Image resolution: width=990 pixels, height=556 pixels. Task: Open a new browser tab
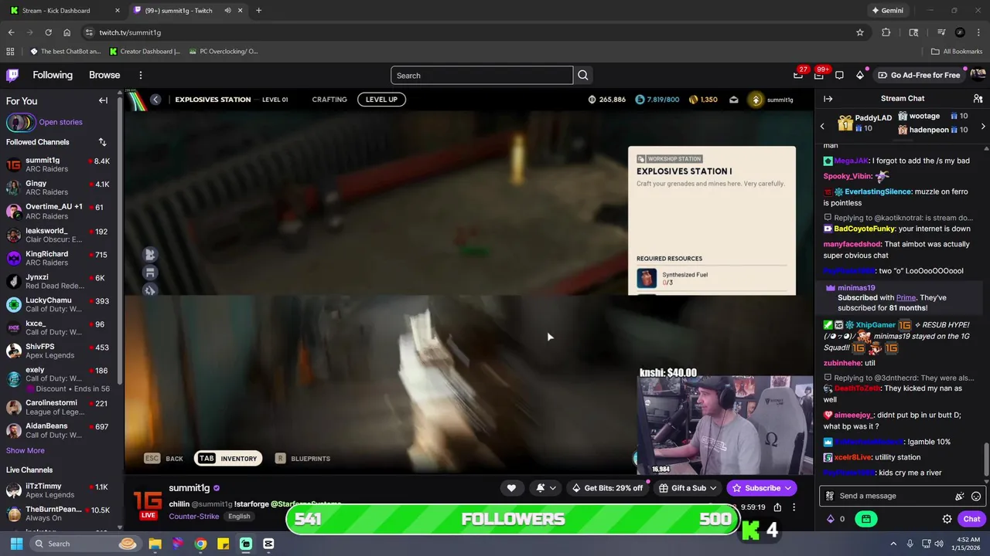258,11
